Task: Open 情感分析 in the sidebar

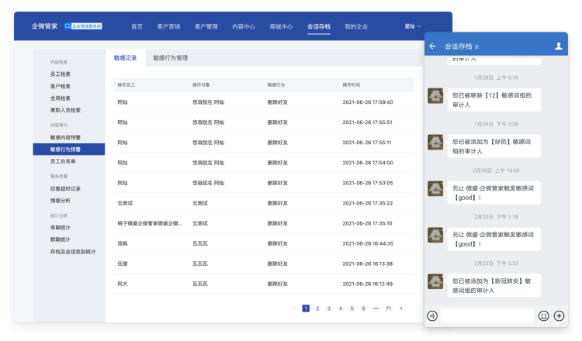Action: (x=61, y=200)
